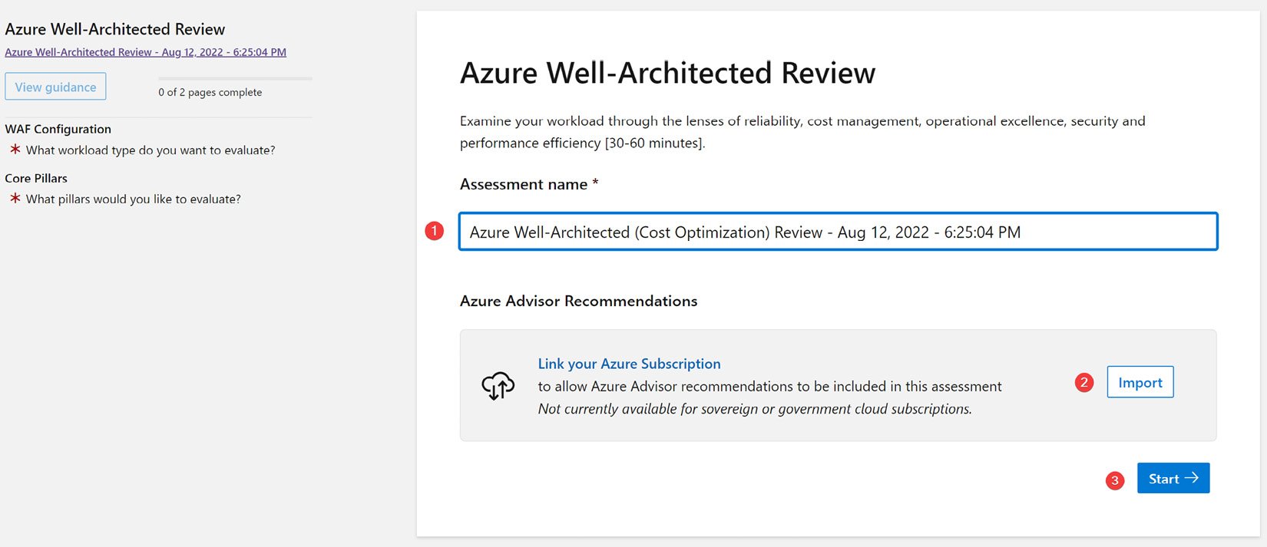1267x547 pixels.
Task: Click the 'Examine your workload' description paragraph
Action: pyautogui.click(x=802, y=132)
